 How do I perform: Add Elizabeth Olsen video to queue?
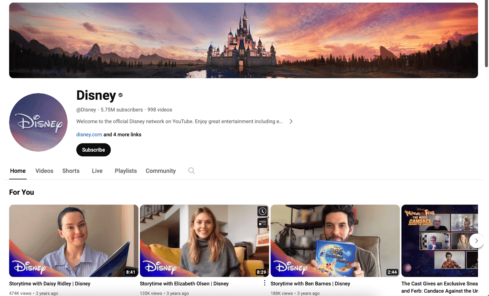(x=262, y=223)
